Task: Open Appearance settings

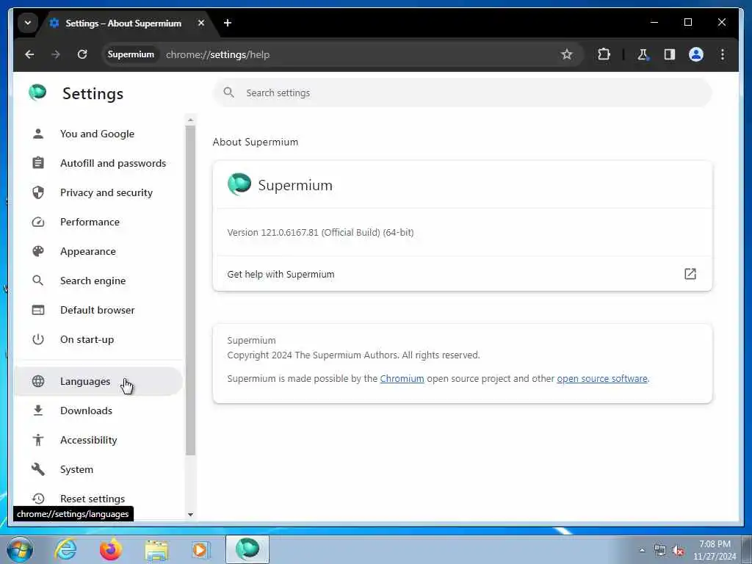Action: click(x=98, y=251)
